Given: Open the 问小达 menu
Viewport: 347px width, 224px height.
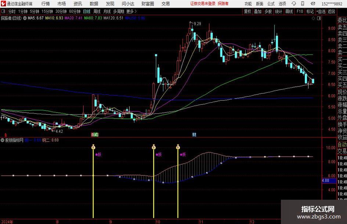Looking at the screenshot, I should tap(128, 4).
